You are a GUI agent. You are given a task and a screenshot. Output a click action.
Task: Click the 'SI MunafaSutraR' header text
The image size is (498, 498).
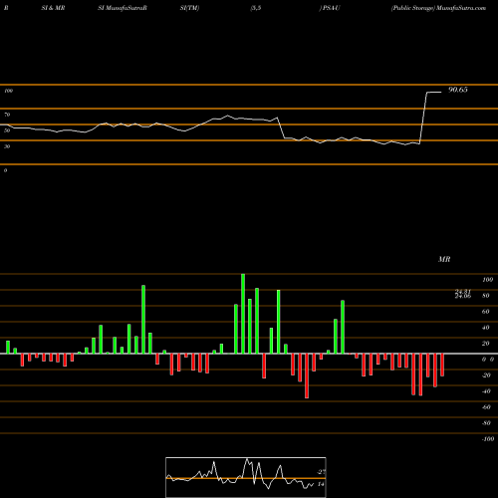(123, 8)
